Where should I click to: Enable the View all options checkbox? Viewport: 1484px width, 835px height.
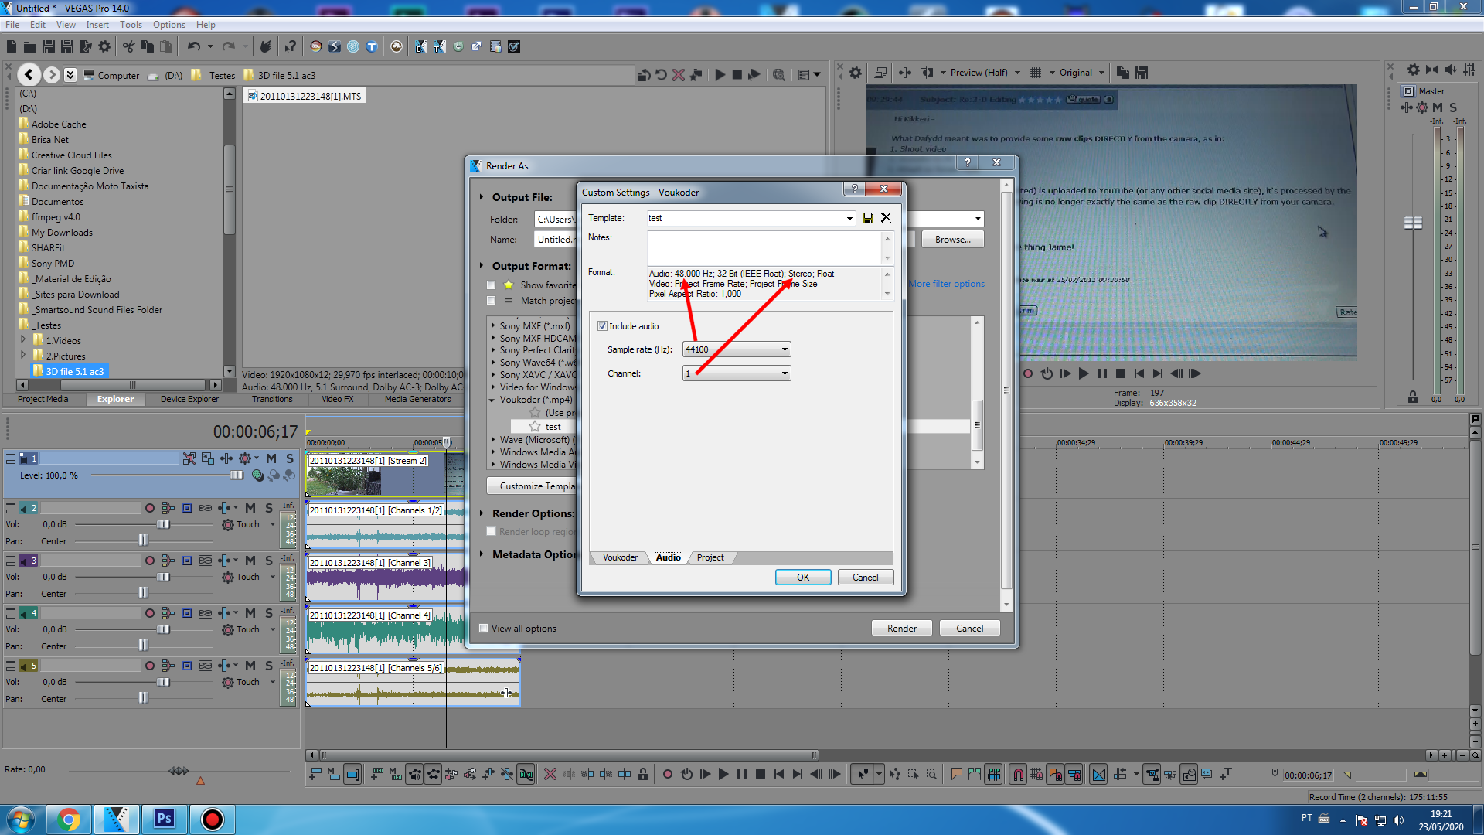(484, 629)
